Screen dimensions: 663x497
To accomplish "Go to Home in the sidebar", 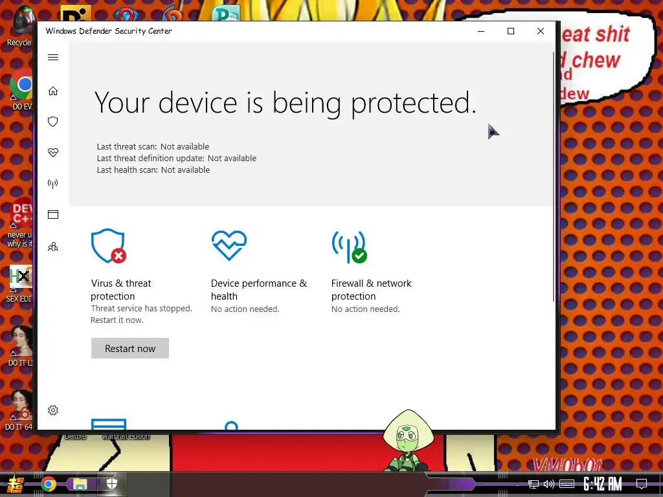I will click(x=53, y=91).
